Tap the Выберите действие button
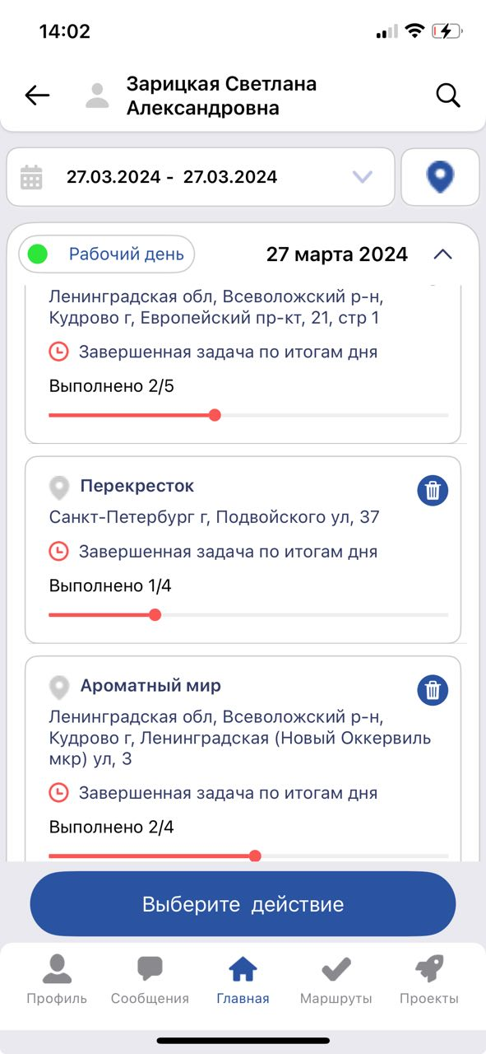Viewport: 486px width, 1054px height. (243, 904)
